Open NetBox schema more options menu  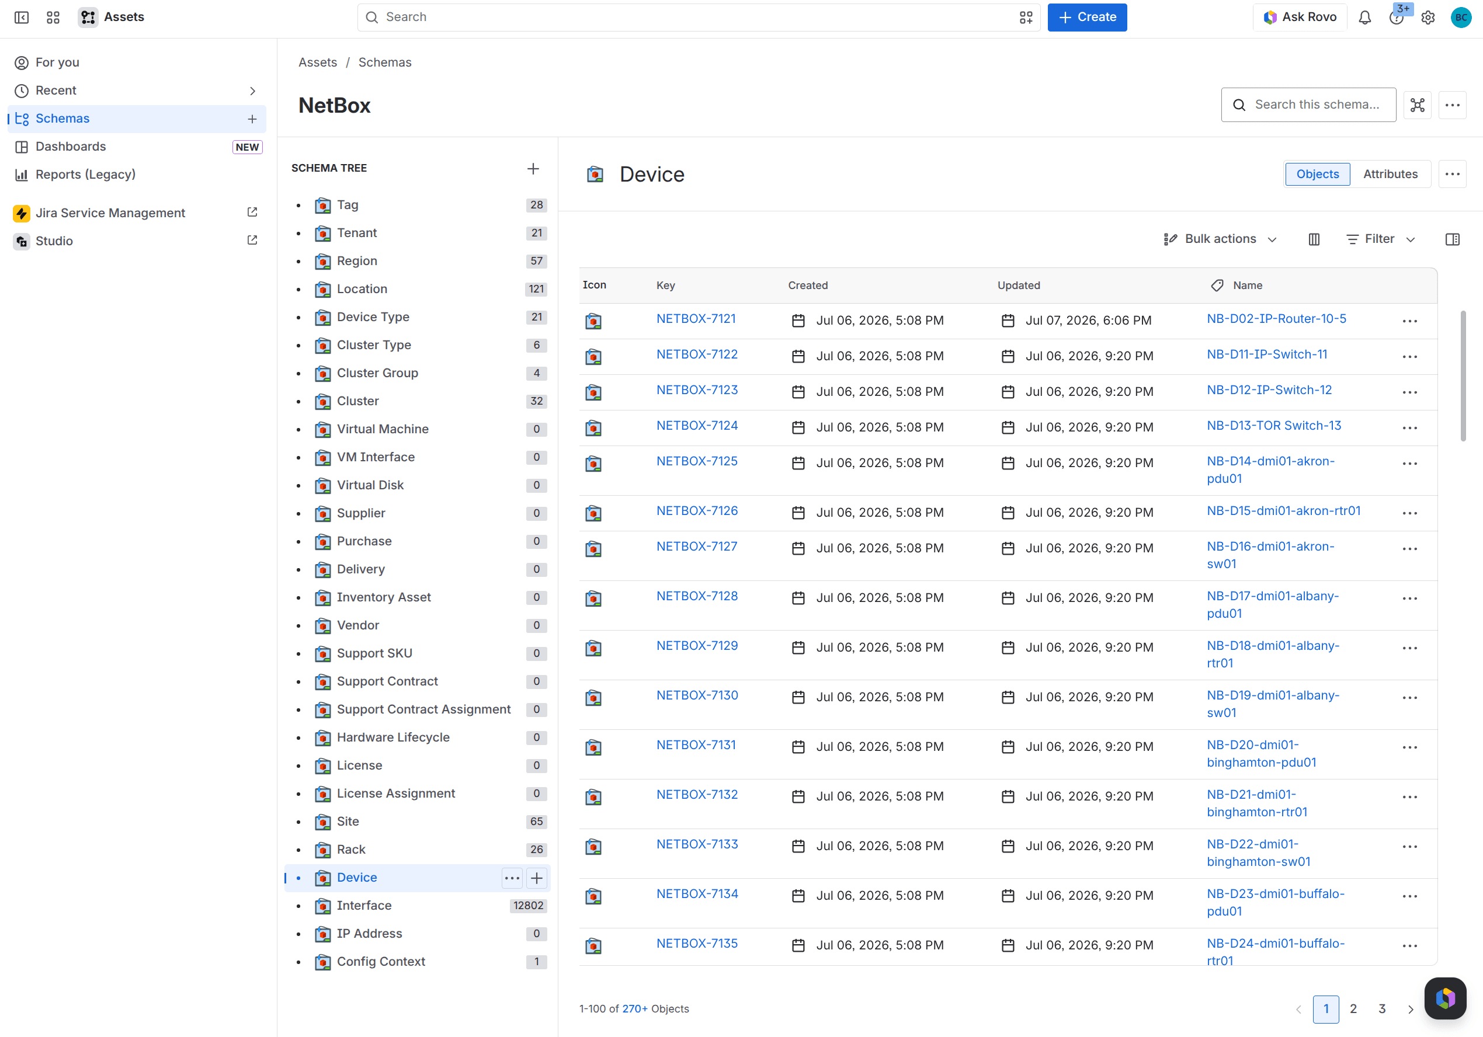pyautogui.click(x=1452, y=105)
